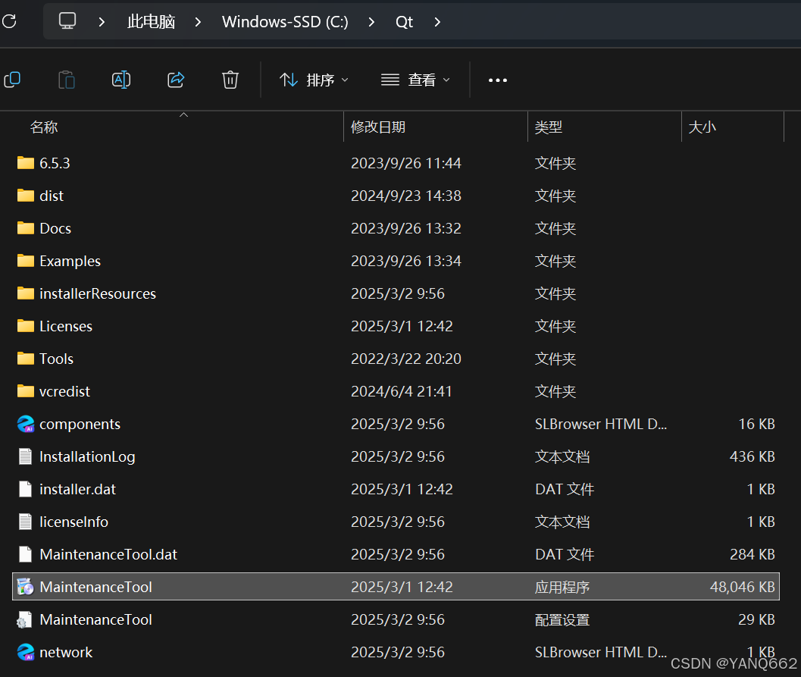Expand chevron after Qt in breadcrumb

pos(437,22)
